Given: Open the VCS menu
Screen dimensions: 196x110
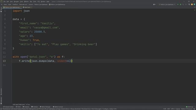Looking at the screenshot, I should pyautogui.click(x=39, y=2).
